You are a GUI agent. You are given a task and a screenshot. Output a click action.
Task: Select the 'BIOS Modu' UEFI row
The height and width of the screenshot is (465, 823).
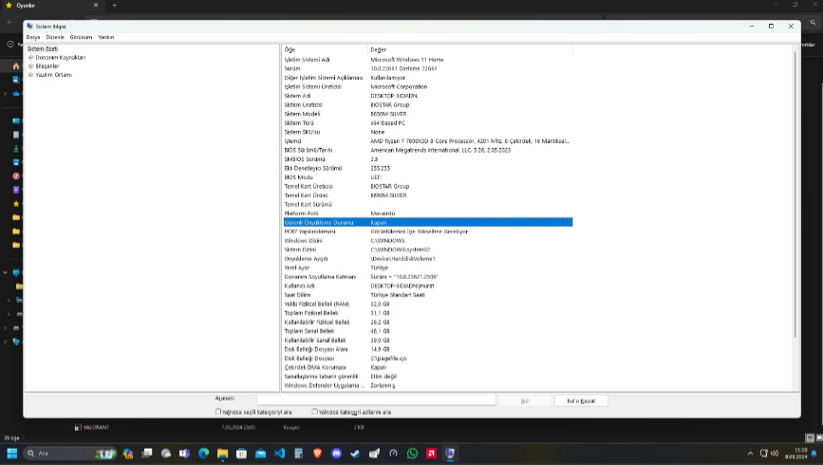(x=427, y=177)
